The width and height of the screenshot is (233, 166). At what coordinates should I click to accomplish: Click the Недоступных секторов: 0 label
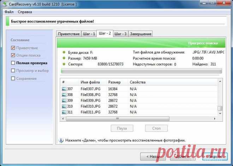click(155, 64)
